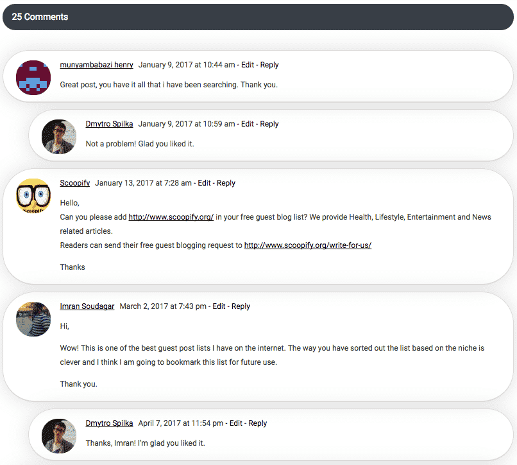The width and height of the screenshot is (517, 465).
Task: Edit Dmytro Spilka's January 9 comment
Action: click(248, 124)
